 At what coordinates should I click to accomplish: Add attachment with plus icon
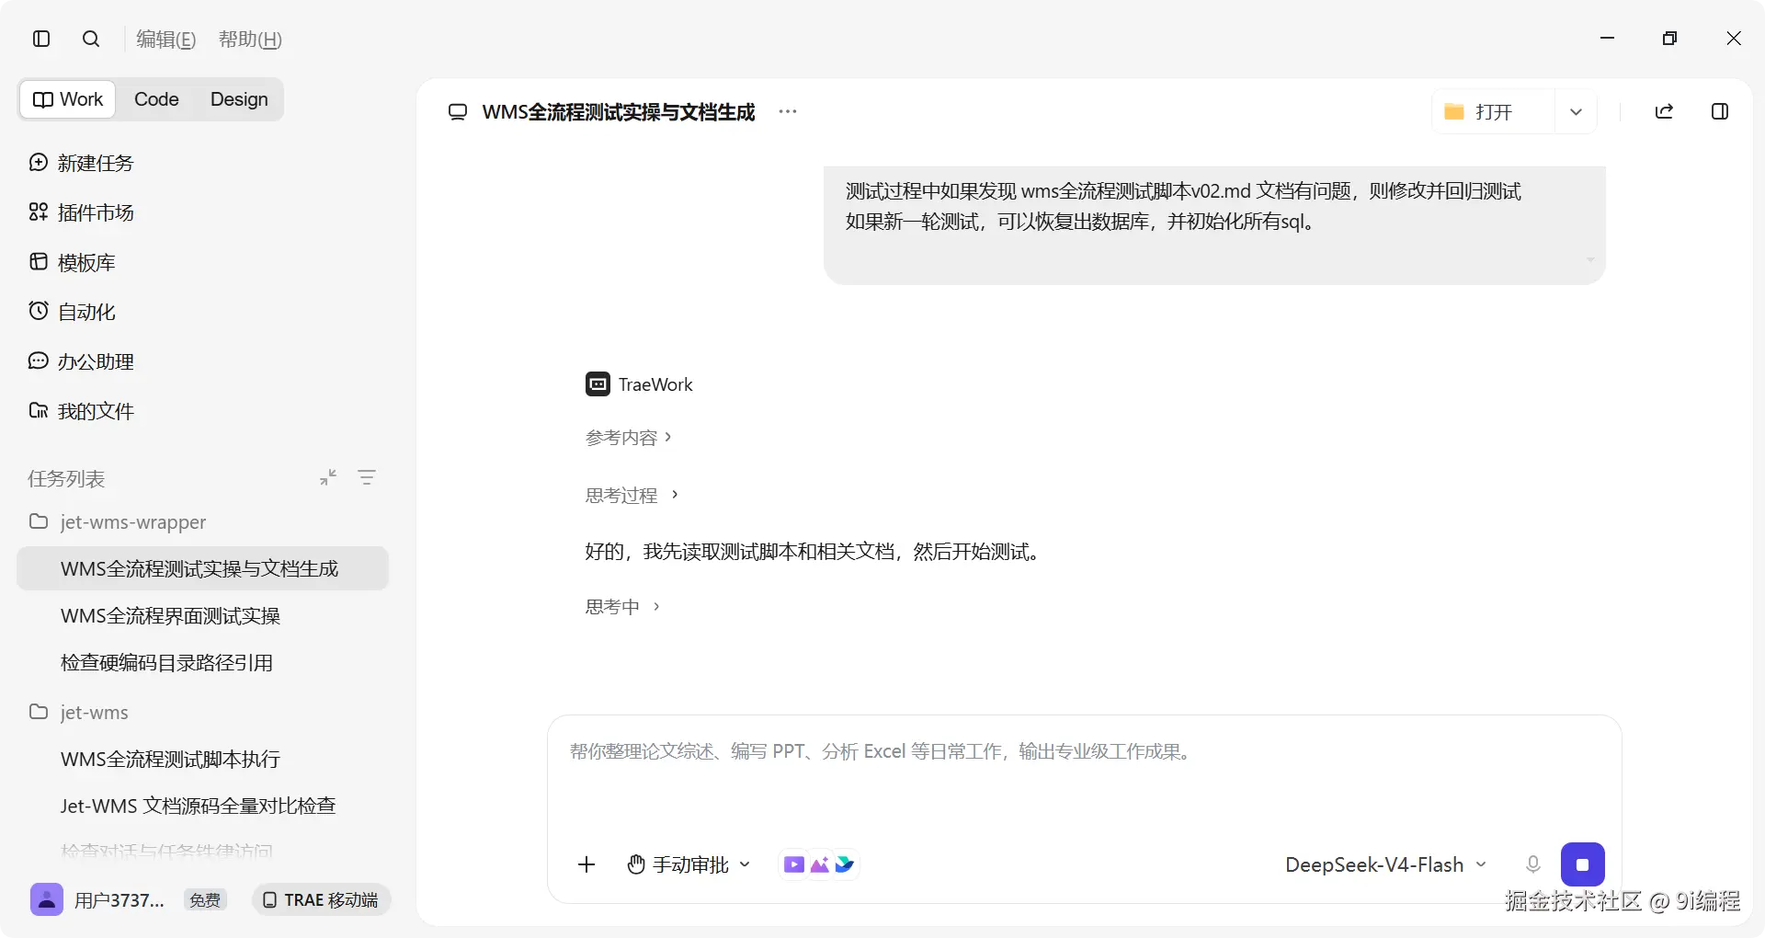coord(586,864)
